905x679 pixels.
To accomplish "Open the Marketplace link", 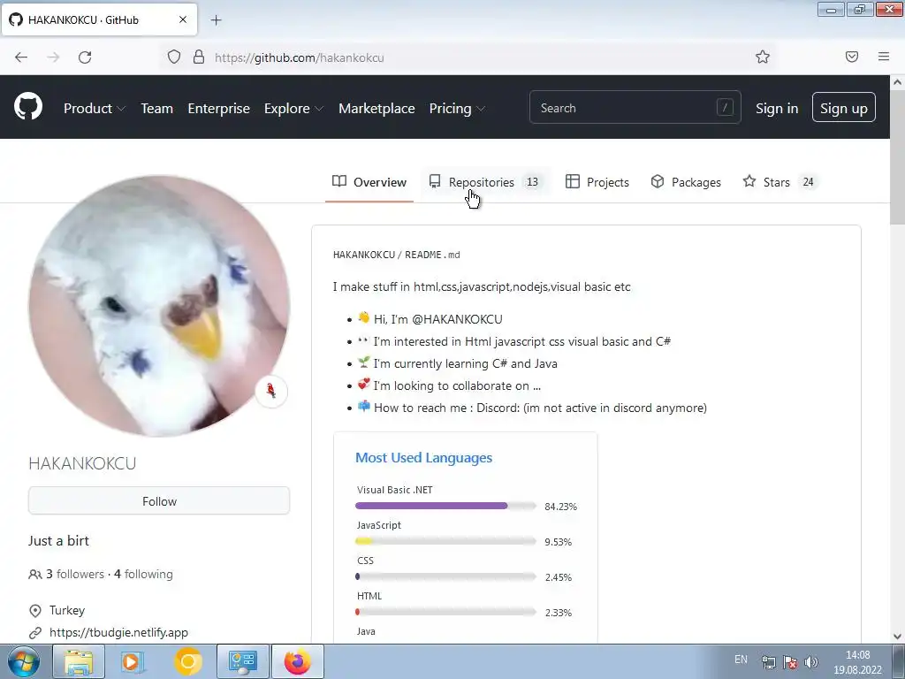I will pos(376,108).
